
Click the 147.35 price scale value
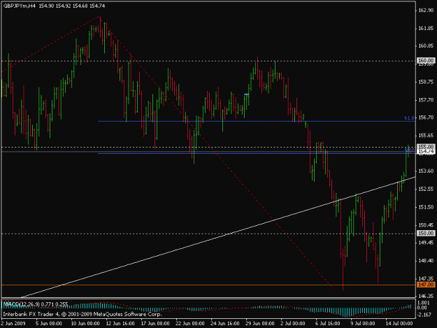click(426, 278)
